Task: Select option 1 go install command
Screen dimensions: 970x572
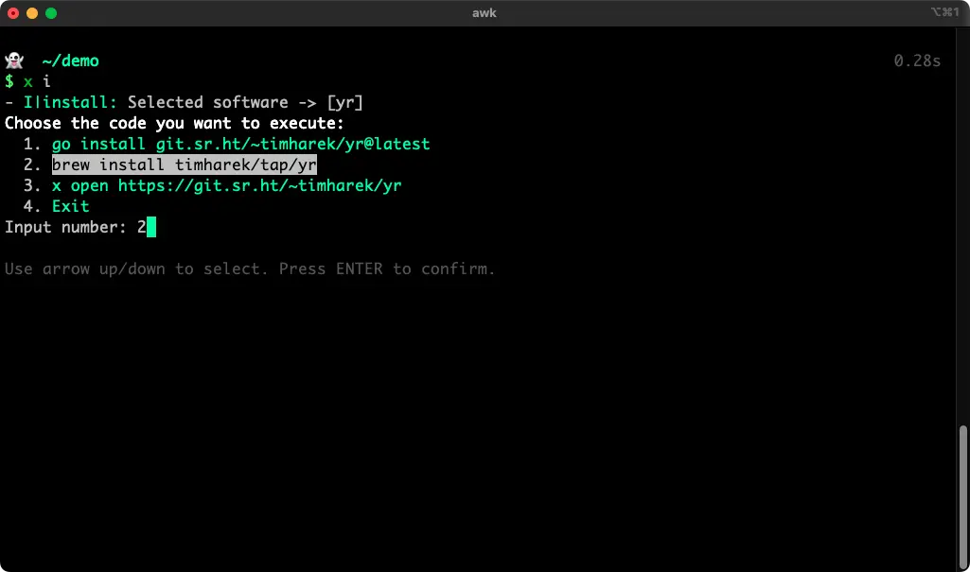Action: [x=240, y=144]
